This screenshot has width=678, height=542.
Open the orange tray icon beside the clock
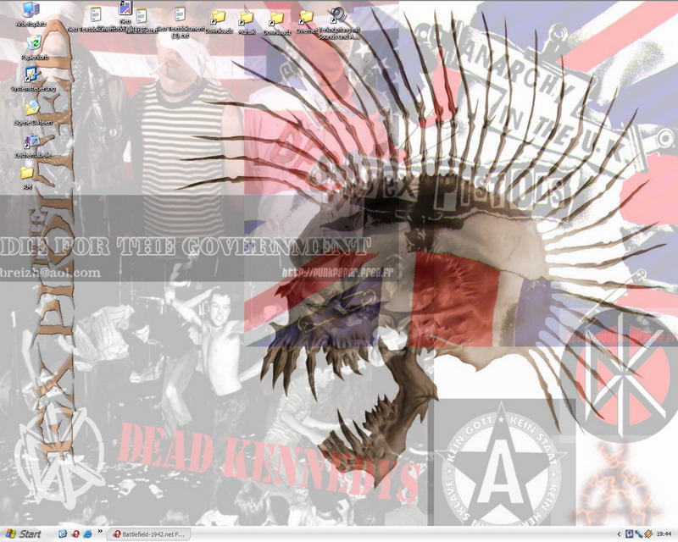tap(648, 534)
